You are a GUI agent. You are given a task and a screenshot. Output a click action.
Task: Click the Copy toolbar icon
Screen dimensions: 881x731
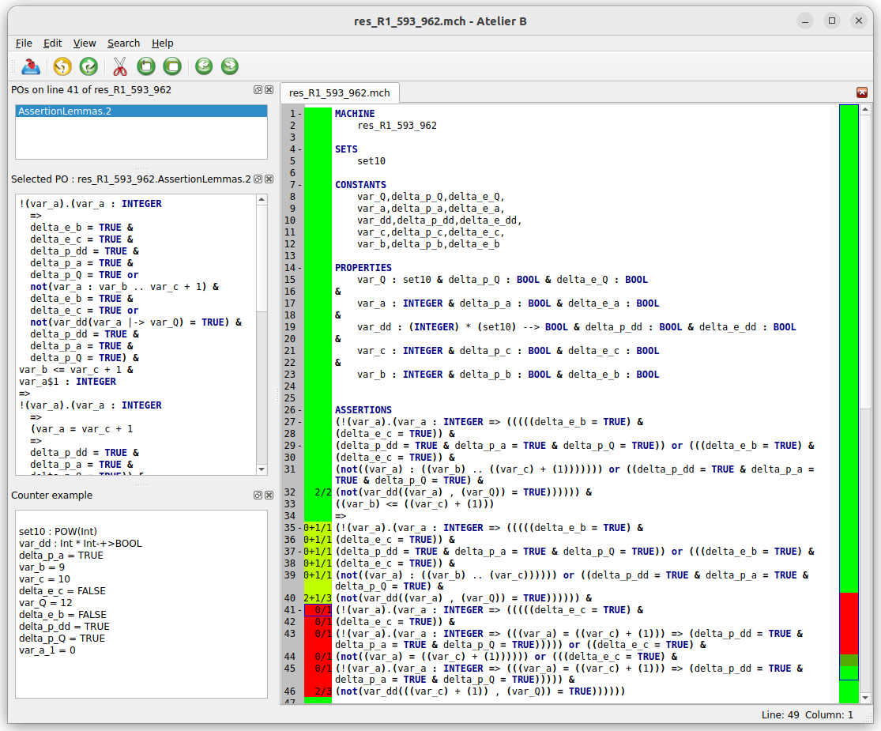pyautogui.click(x=146, y=66)
